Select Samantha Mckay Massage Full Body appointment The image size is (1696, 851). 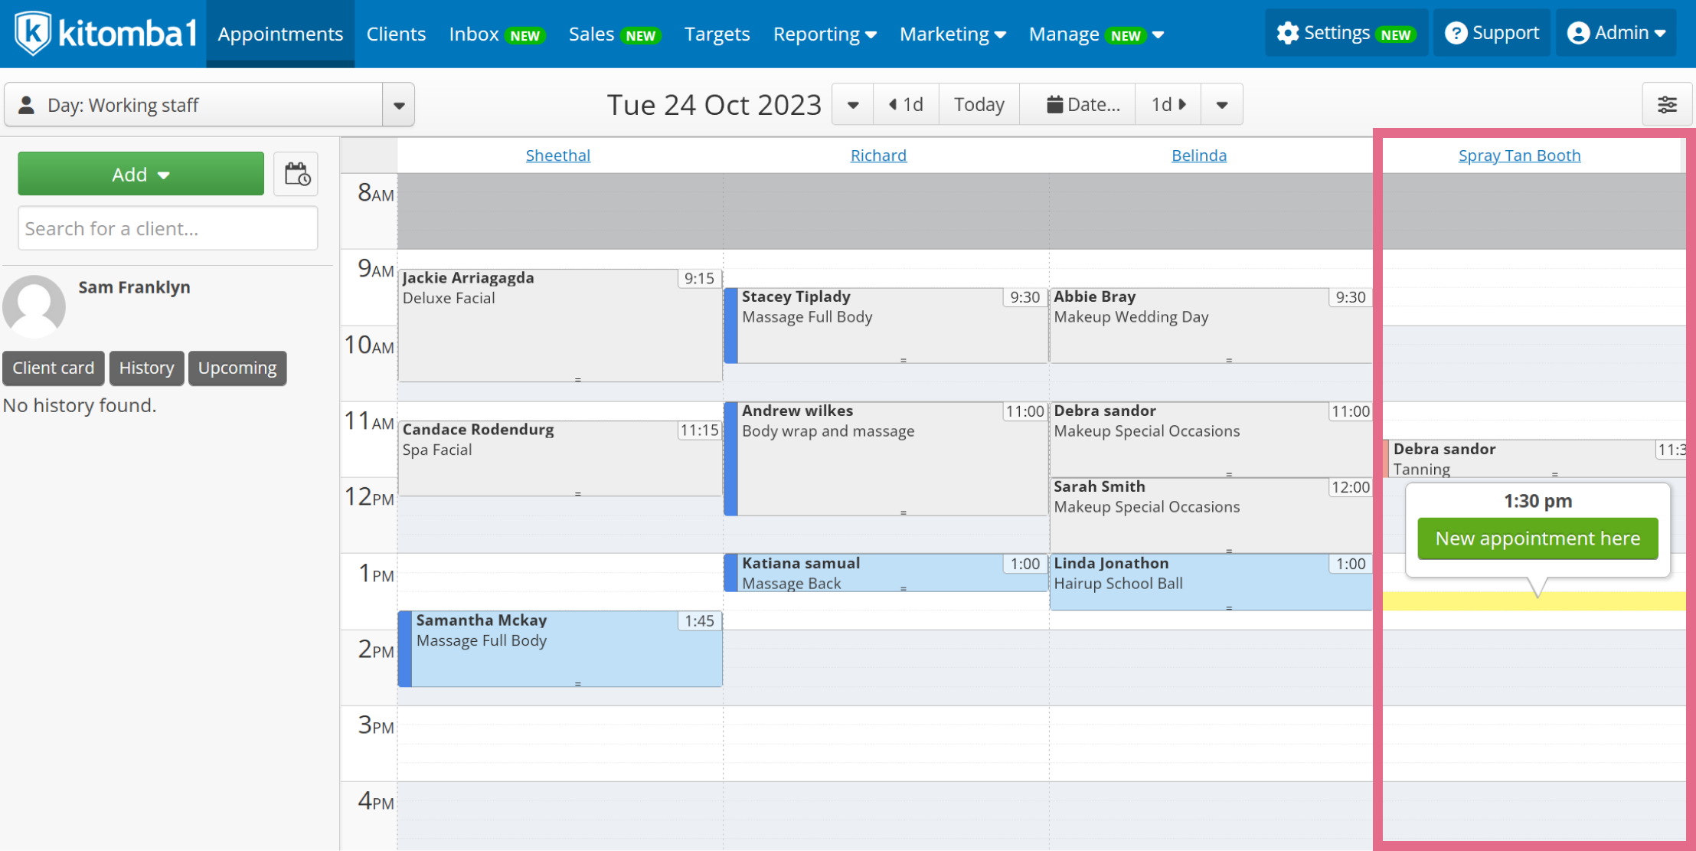click(560, 648)
